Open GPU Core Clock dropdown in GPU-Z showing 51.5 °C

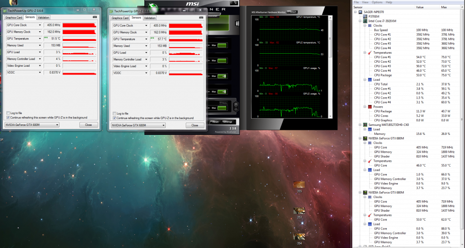(40, 25)
